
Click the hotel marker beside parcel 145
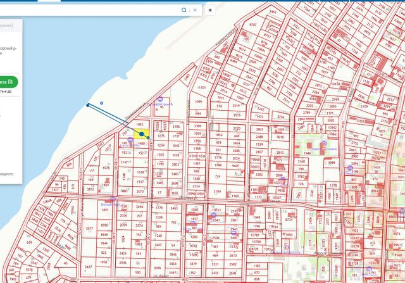point(130,140)
